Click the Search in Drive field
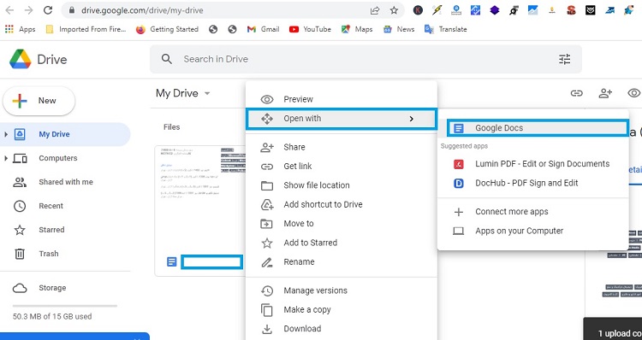Image resolution: width=642 pixels, height=340 pixels. pyautogui.click(x=366, y=59)
